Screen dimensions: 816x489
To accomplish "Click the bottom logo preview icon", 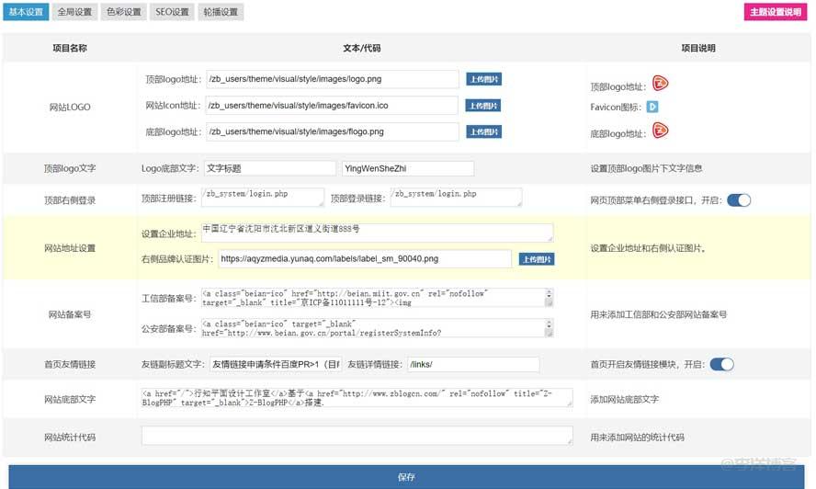I will click(660, 133).
